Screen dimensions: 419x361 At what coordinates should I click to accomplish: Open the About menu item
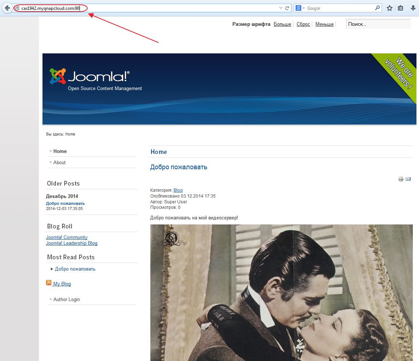(x=59, y=162)
